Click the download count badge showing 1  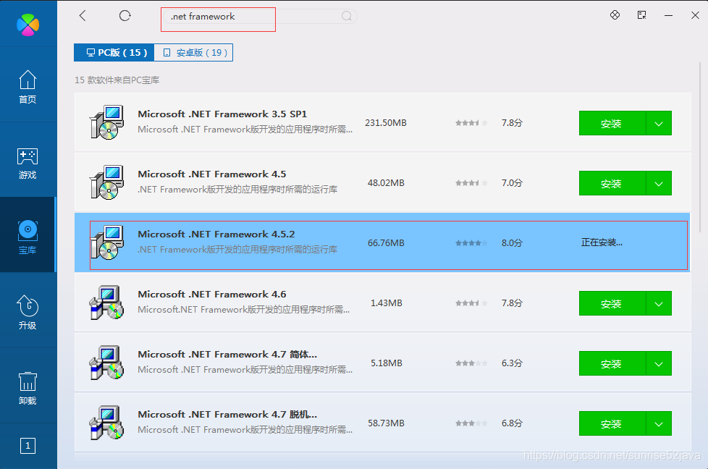point(28,446)
